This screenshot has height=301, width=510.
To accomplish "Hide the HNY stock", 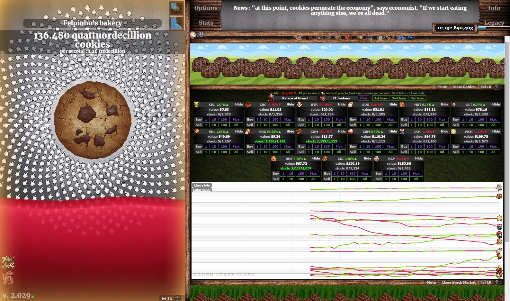I will tap(316, 159).
